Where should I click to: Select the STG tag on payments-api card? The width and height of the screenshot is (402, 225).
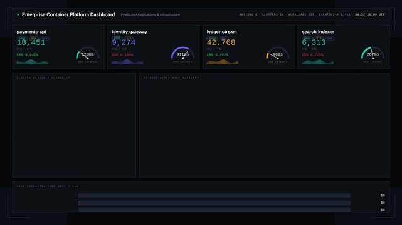point(34,38)
